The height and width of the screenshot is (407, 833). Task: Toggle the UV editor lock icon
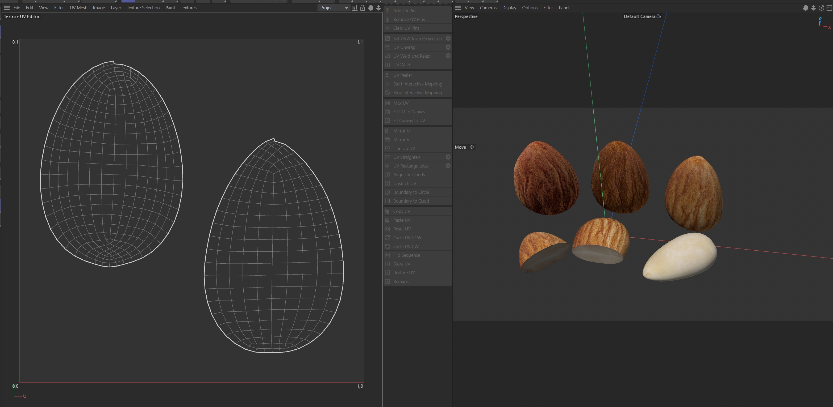pos(363,8)
